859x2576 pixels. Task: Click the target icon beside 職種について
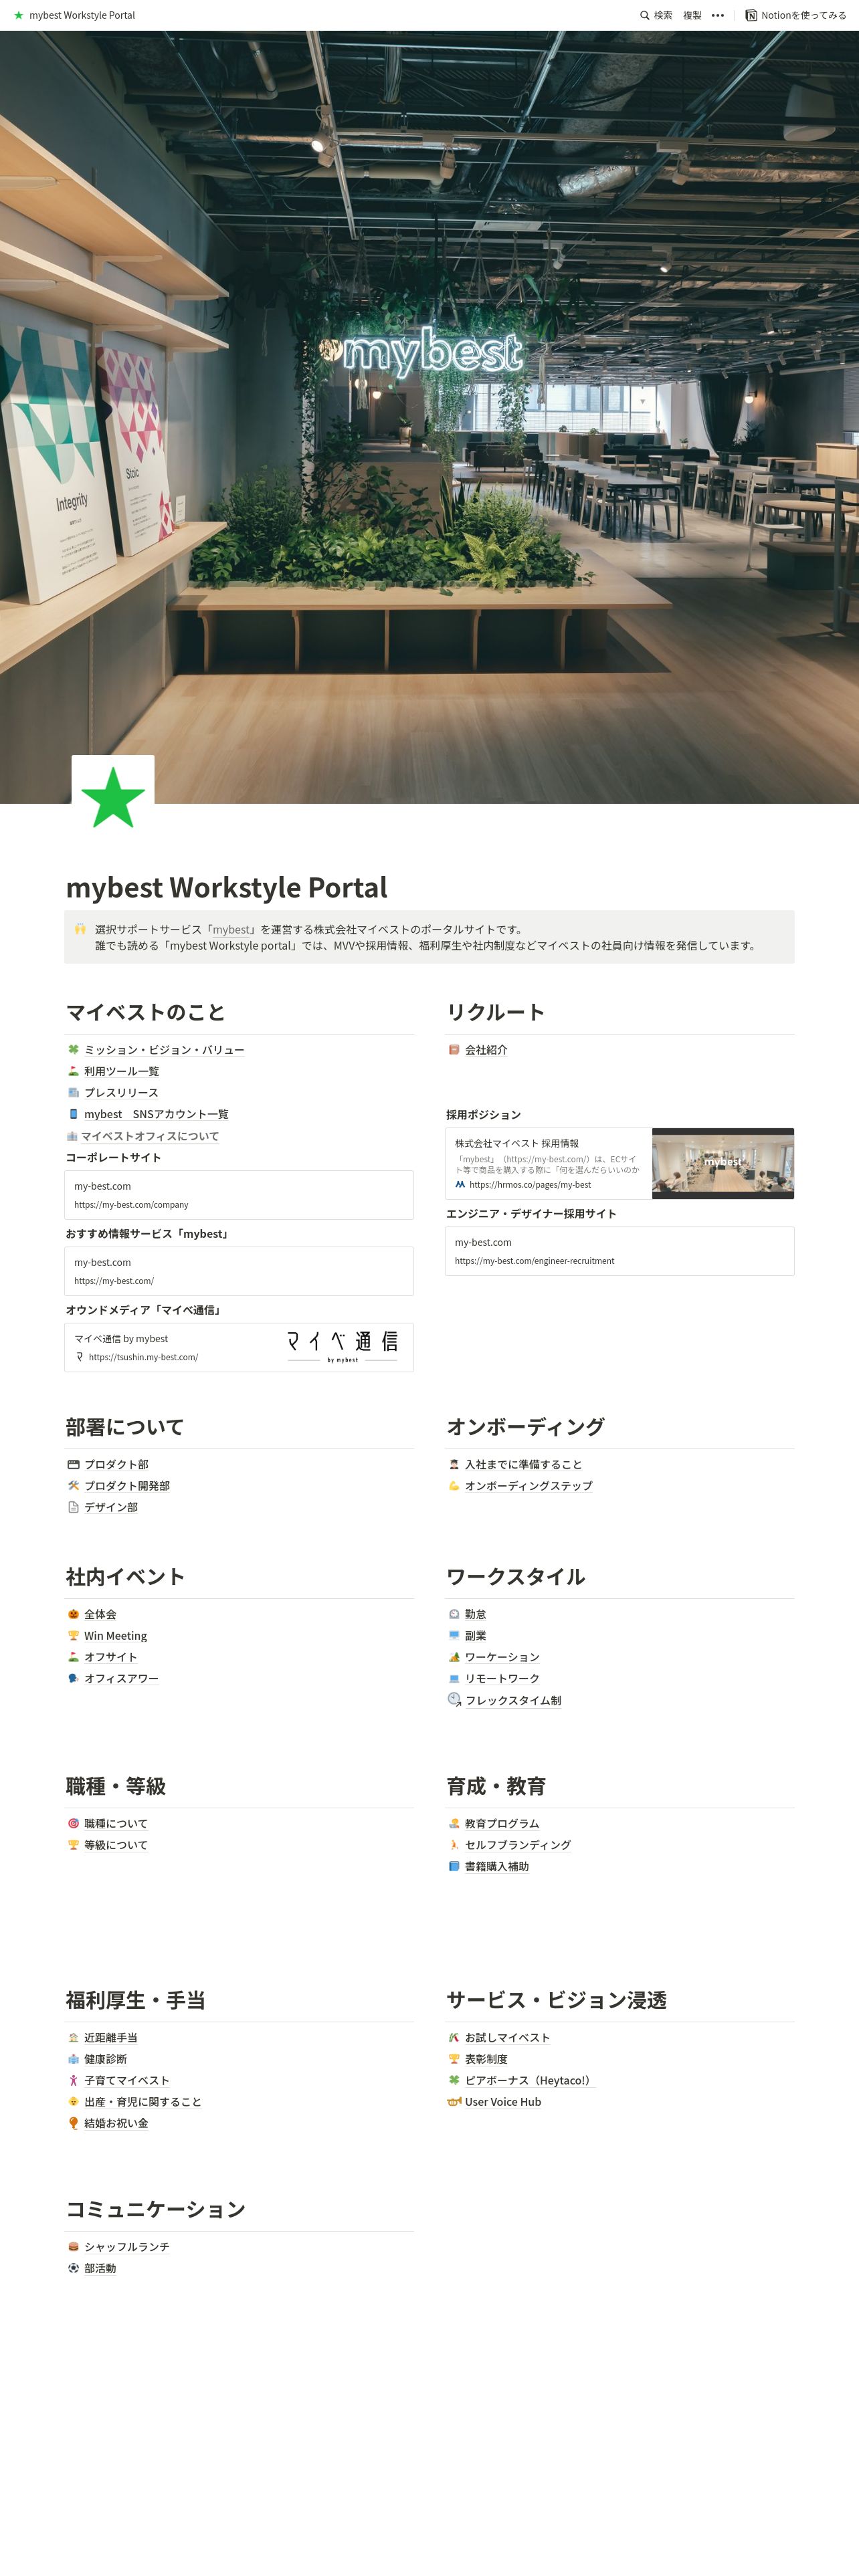[73, 1823]
